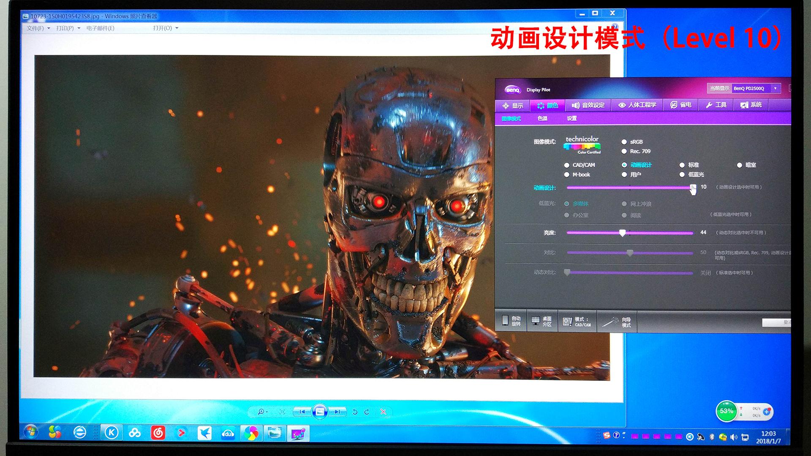811x456 pixels.
Task: Open the 人体工程学 tab
Action: click(637, 105)
